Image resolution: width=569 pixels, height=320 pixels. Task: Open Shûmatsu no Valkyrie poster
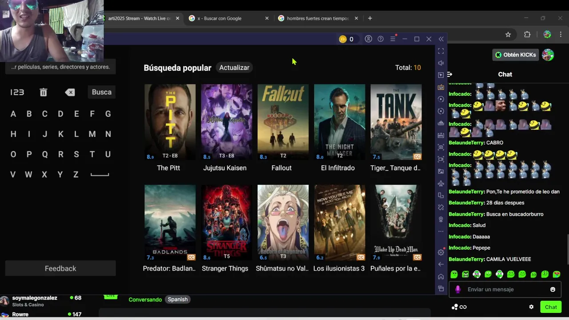pyautogui.click(x=283, y=223)
